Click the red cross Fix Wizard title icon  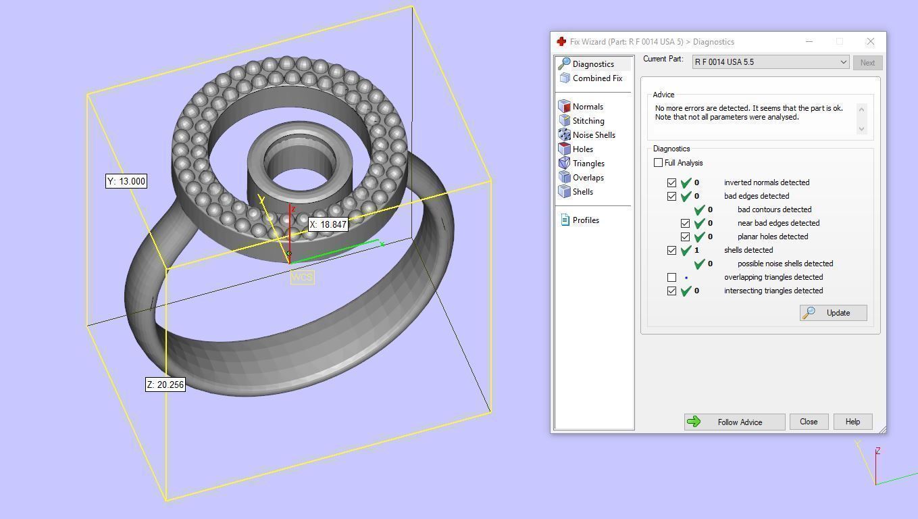pyautogui.click(x=561, y=42)
